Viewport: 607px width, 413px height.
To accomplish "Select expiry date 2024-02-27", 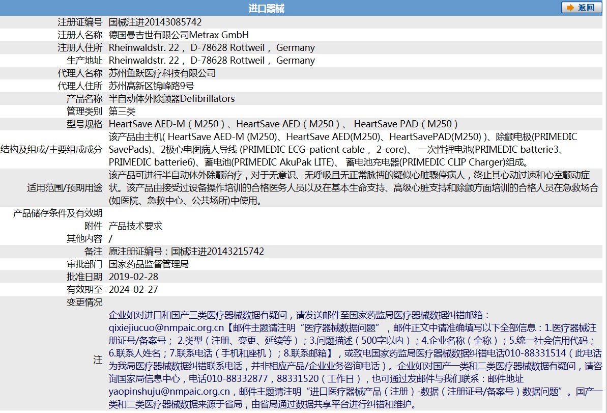I will point(133,290).
